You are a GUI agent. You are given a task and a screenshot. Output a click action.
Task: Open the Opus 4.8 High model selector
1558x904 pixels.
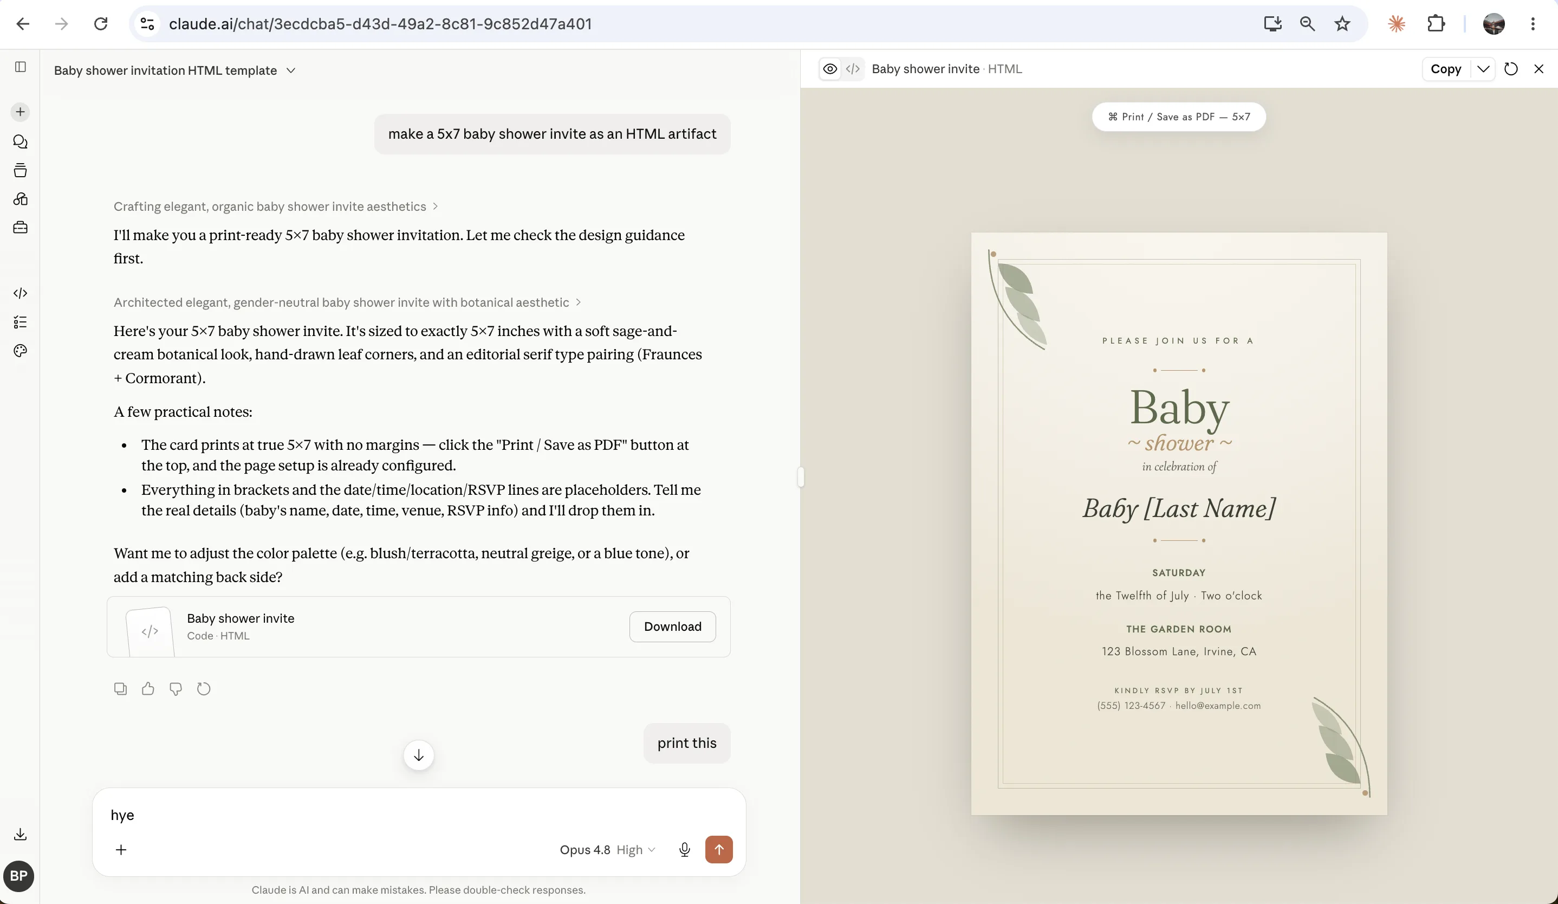(x=607, y=850)
